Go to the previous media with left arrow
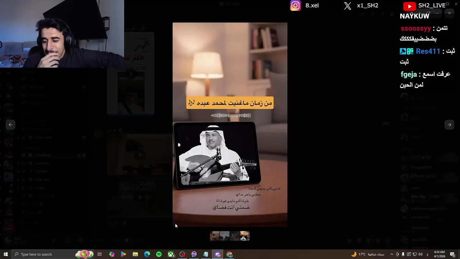The height and width of the screenshot is (259, 460). click(10, 124)
